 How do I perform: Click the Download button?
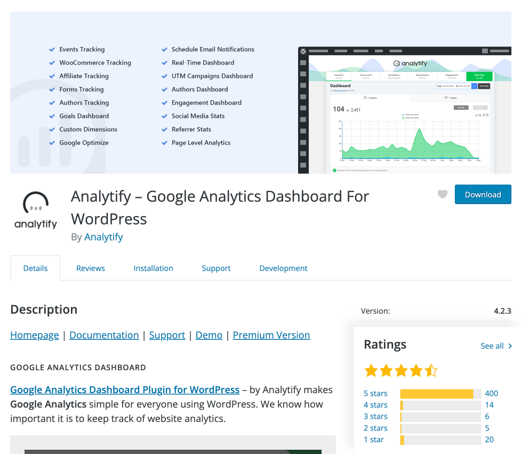click(483, 194)
